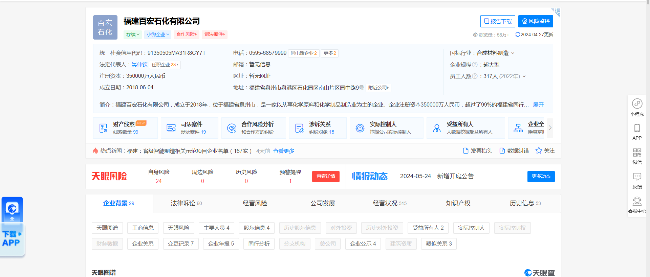Select the 受益所有人 2 sub-tab
This screenshot has height=277, width=650.
428,228
